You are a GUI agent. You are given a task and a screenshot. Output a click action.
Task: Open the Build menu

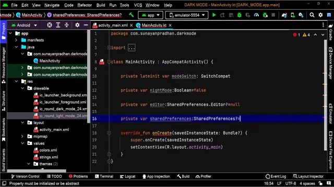(x=101, y=5)
